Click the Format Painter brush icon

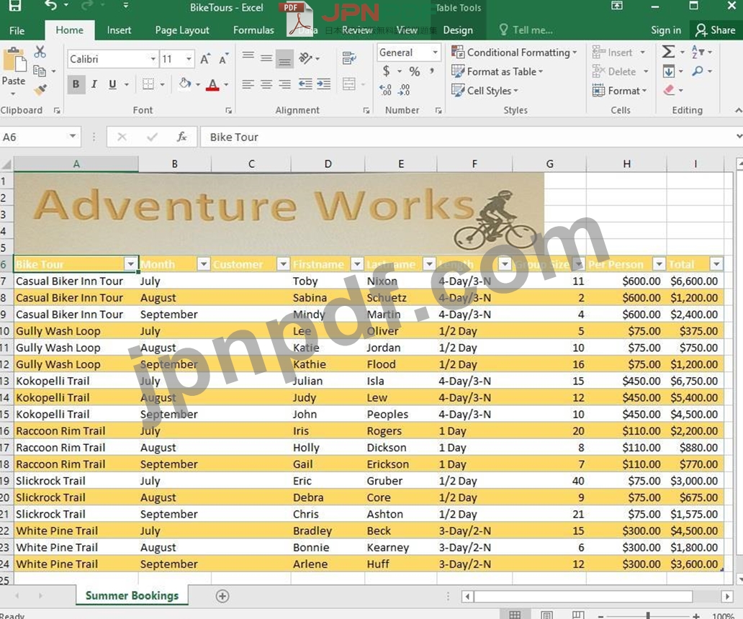(x=40, y=90)
